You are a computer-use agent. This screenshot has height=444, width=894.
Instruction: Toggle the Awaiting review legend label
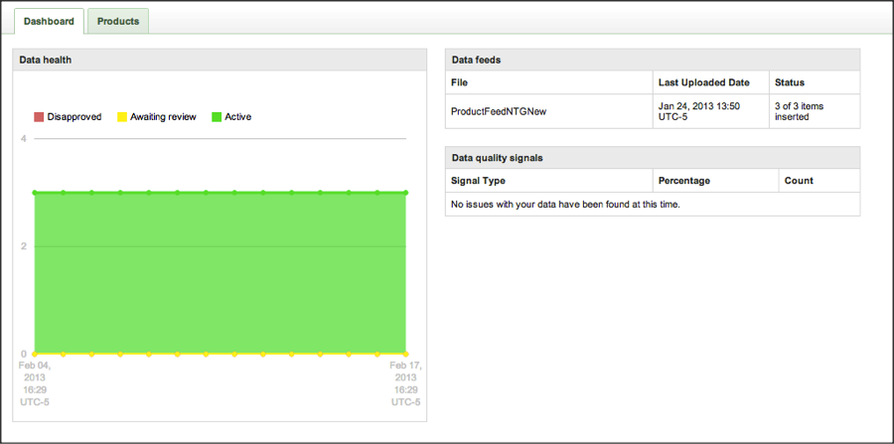pos(163,117)
